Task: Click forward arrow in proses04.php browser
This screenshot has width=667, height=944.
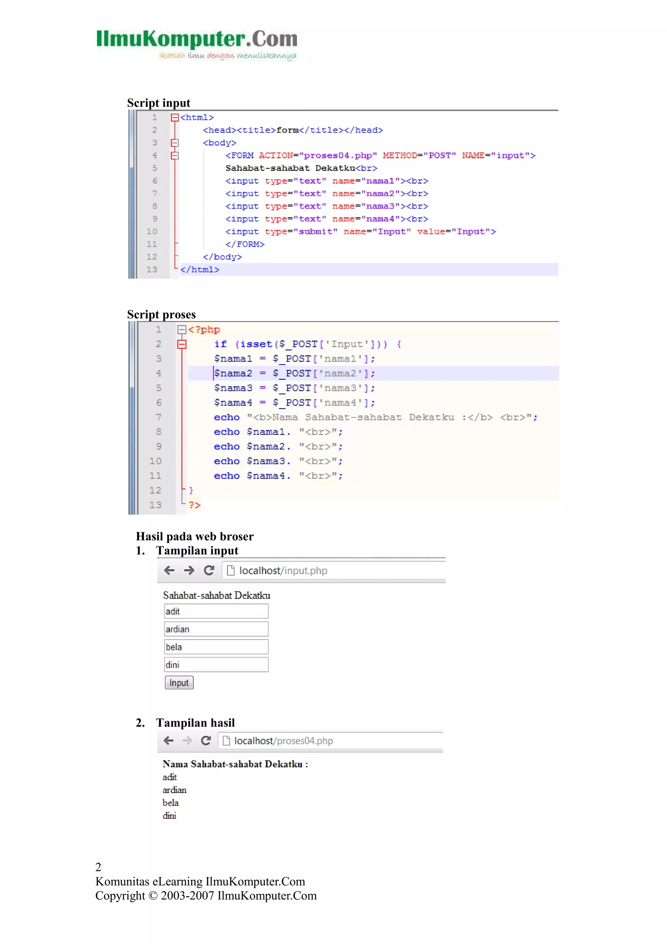Action: pos(187,741)
